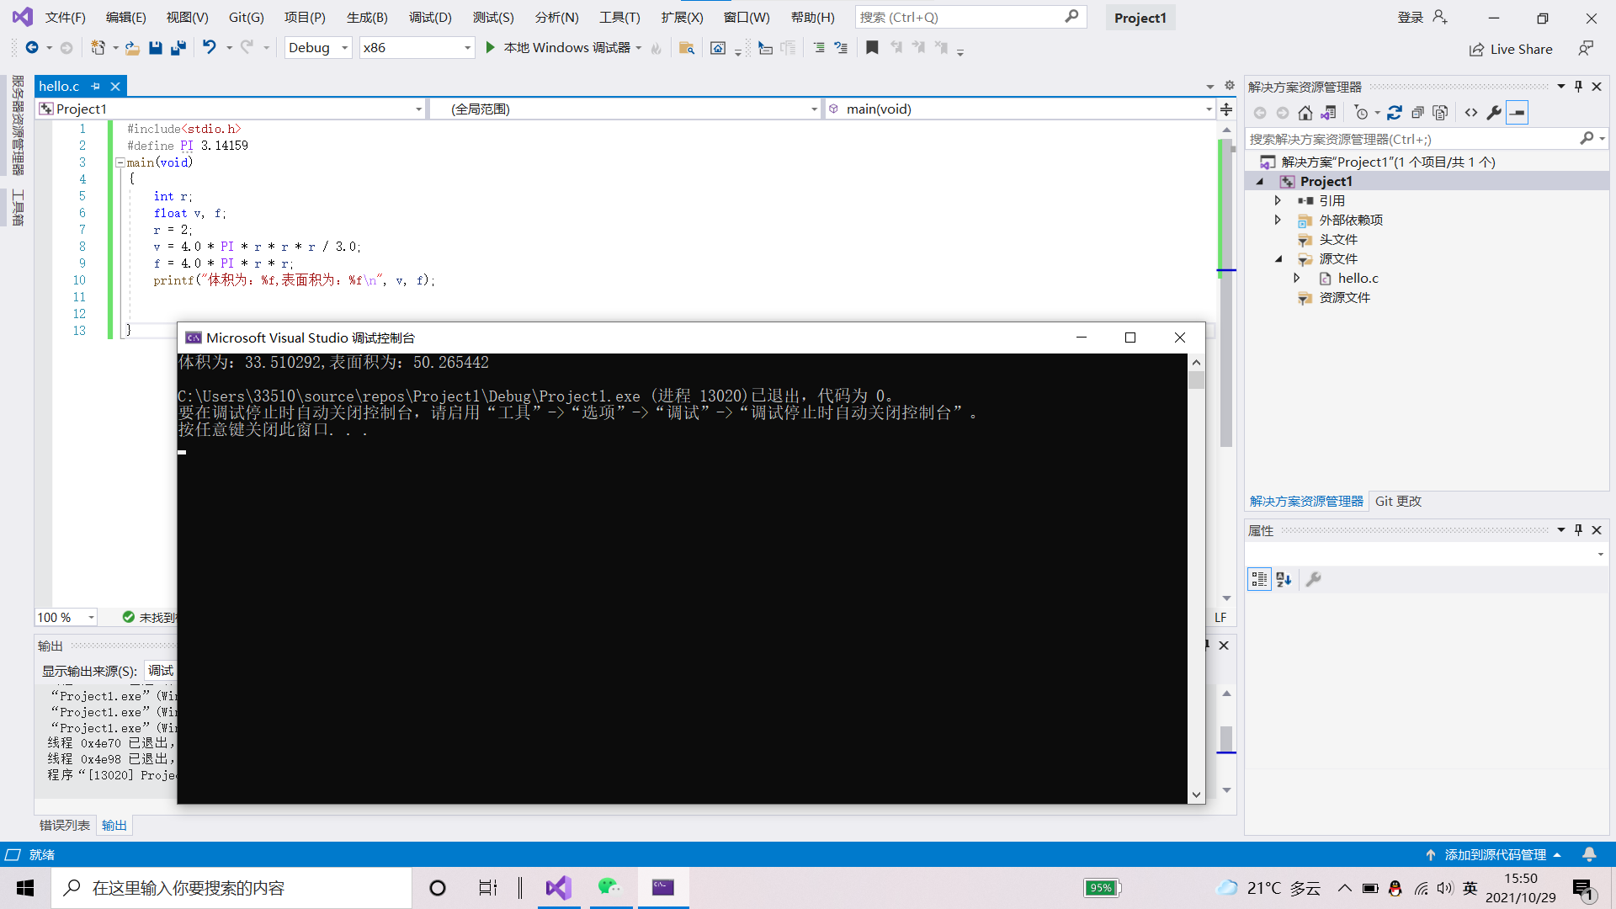Open the Debug configuration dropdown
Image resolution: width=1616 pixels, height=909 pixels.
point(344,48)
